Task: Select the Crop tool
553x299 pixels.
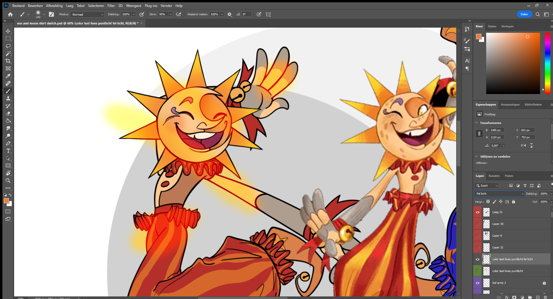Action: [8, 61]
